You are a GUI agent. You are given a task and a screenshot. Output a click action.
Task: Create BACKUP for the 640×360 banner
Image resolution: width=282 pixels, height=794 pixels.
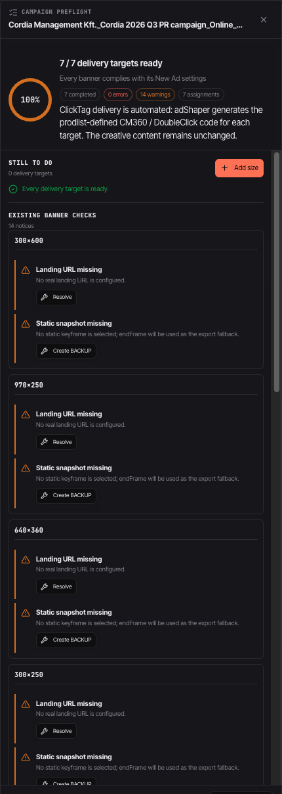coord(66,640)
